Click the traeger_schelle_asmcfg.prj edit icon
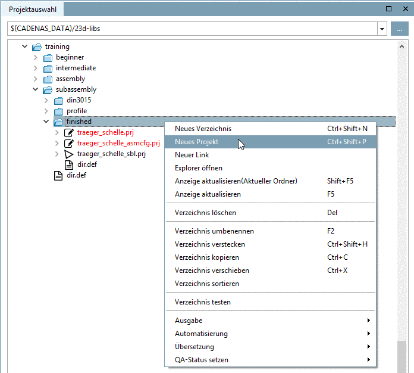 (x=69, y=143)
